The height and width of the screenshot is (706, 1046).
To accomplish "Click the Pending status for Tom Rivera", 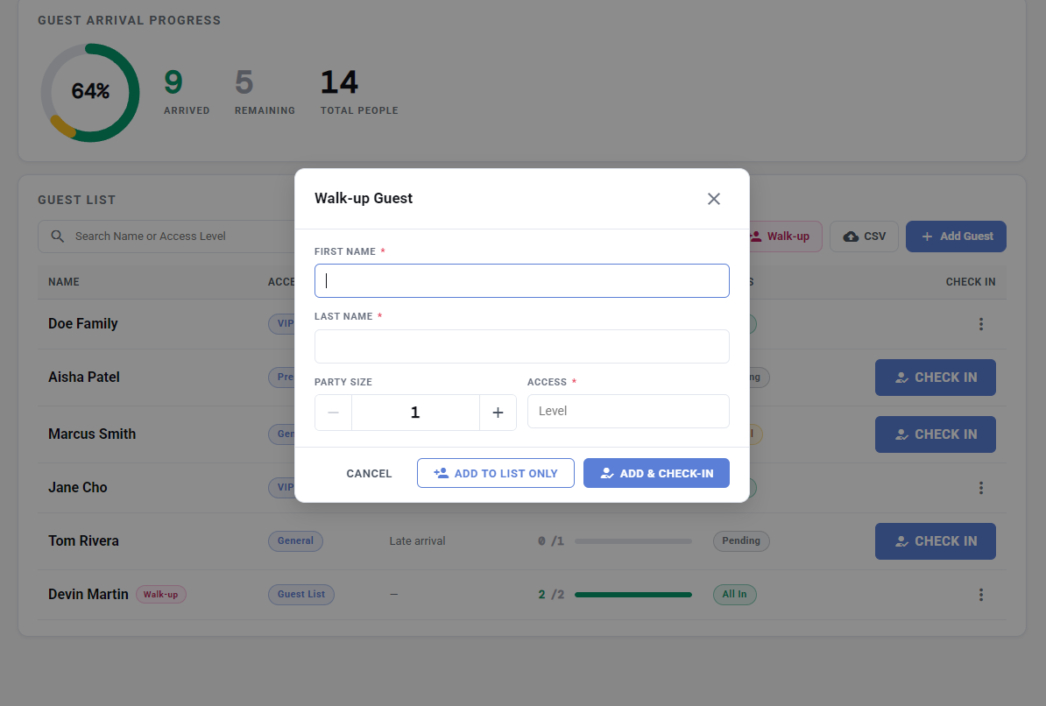I will 741,541.
